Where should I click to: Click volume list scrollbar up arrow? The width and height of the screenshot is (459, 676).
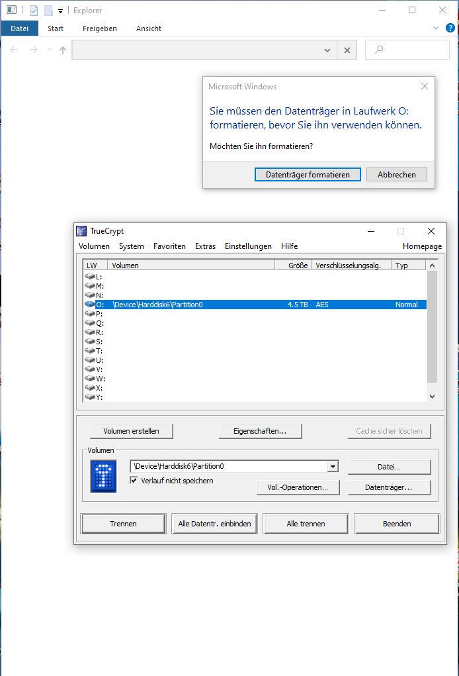[433, 265]
